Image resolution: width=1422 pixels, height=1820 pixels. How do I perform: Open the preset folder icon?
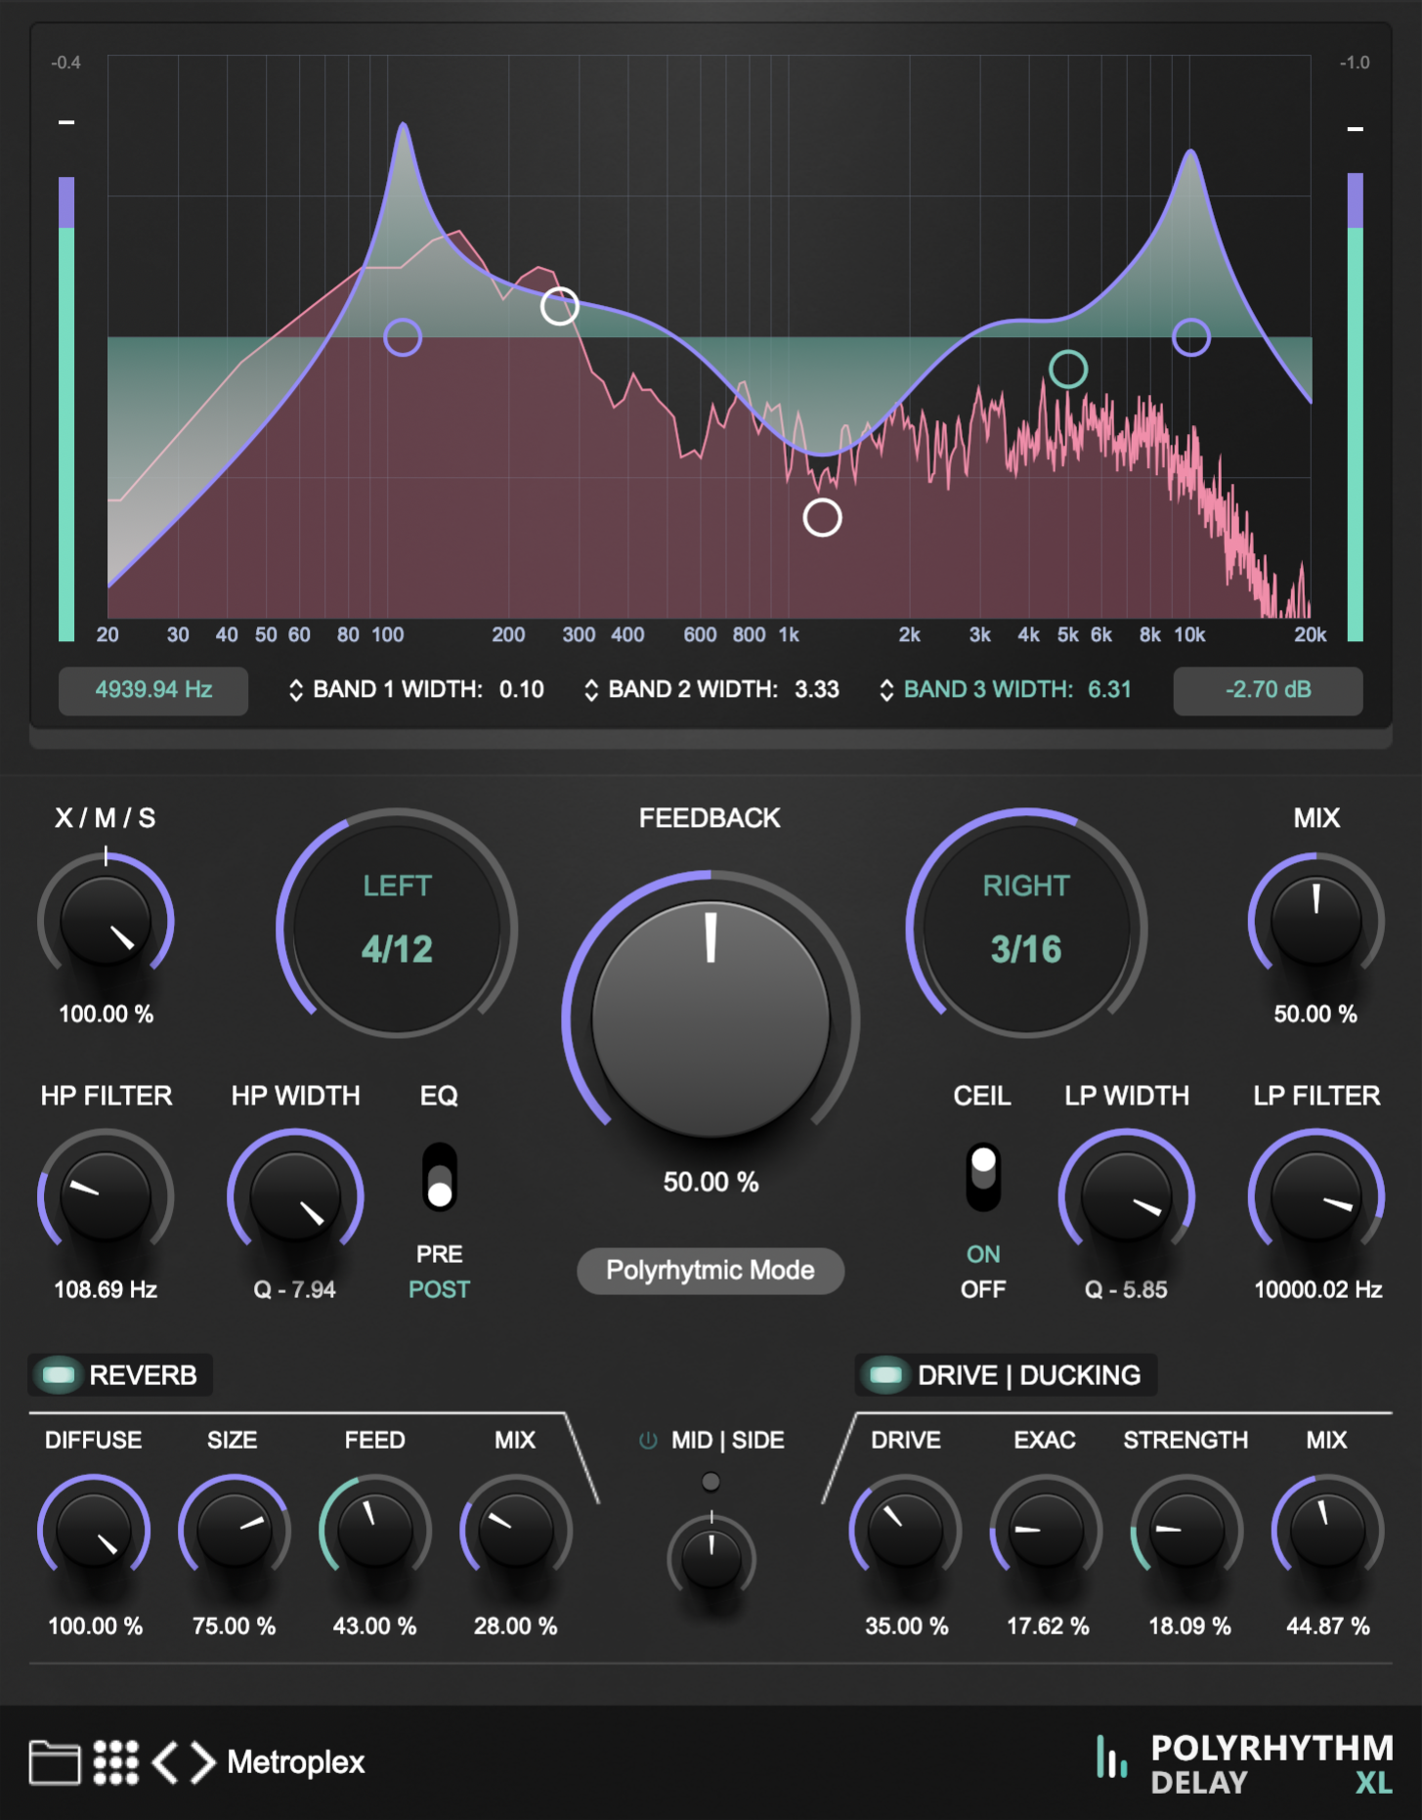click(x=55, y=1762)
